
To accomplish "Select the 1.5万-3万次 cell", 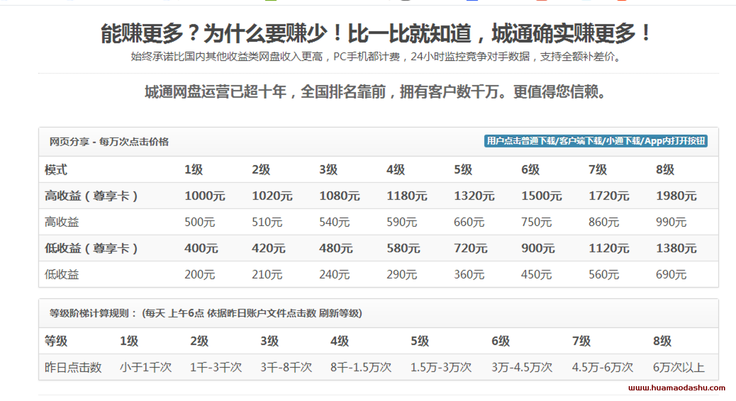I will [x=441, y=367].
